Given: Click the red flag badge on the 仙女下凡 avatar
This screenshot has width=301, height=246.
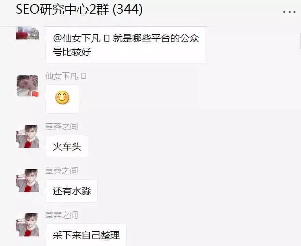Looking at the screenshot, I should click(x=35, y=94).
